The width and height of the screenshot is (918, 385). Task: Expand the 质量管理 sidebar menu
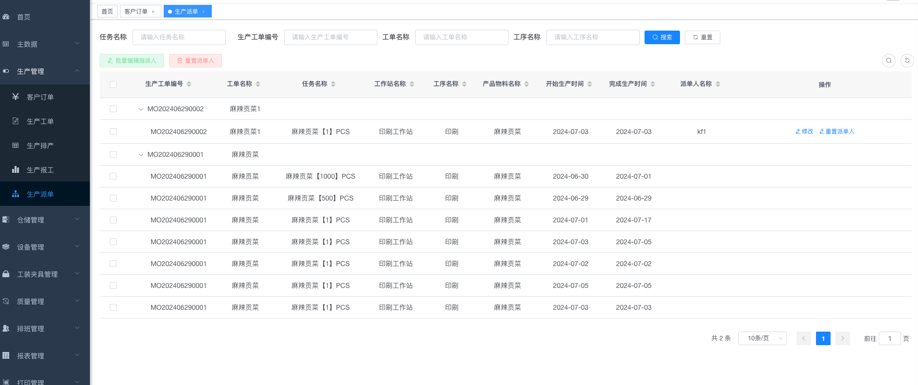click(x=77, y=301)
